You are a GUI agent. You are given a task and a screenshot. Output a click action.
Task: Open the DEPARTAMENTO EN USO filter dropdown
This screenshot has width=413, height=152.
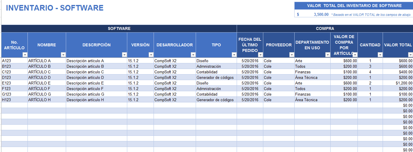(x=328, y=55)
